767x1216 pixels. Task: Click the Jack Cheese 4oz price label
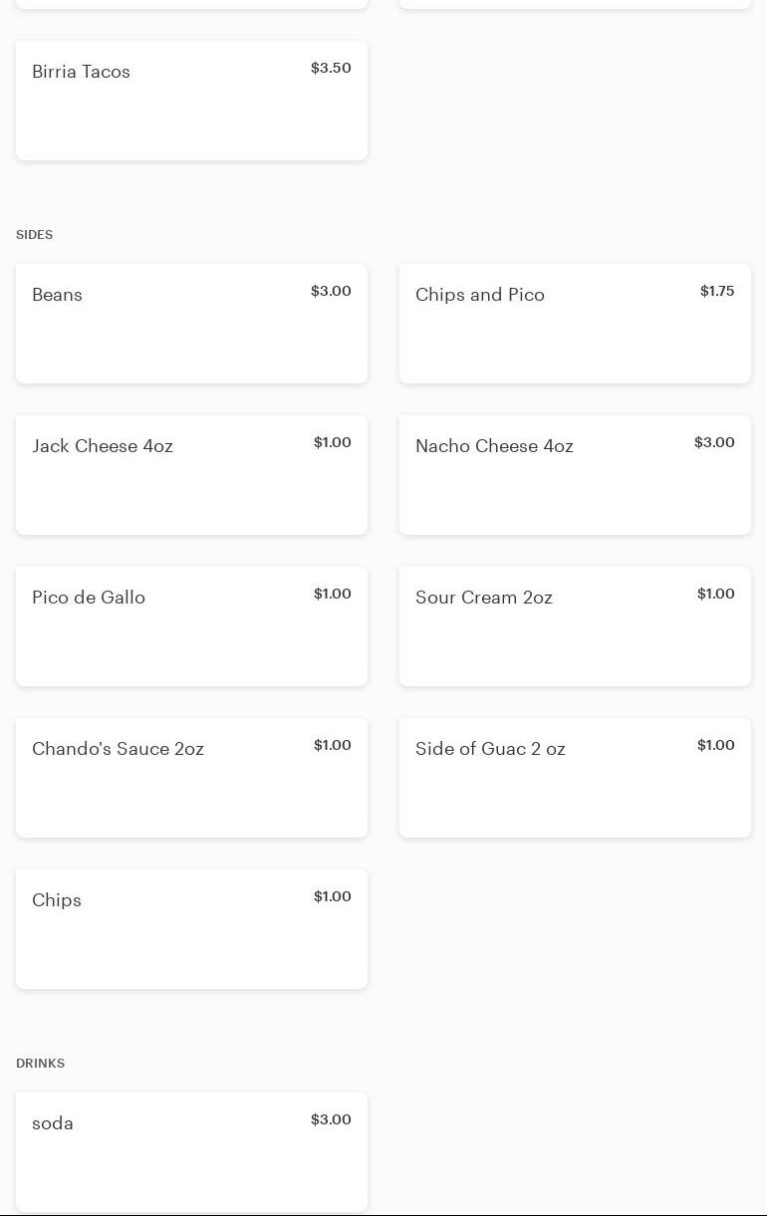pos(333,442)
